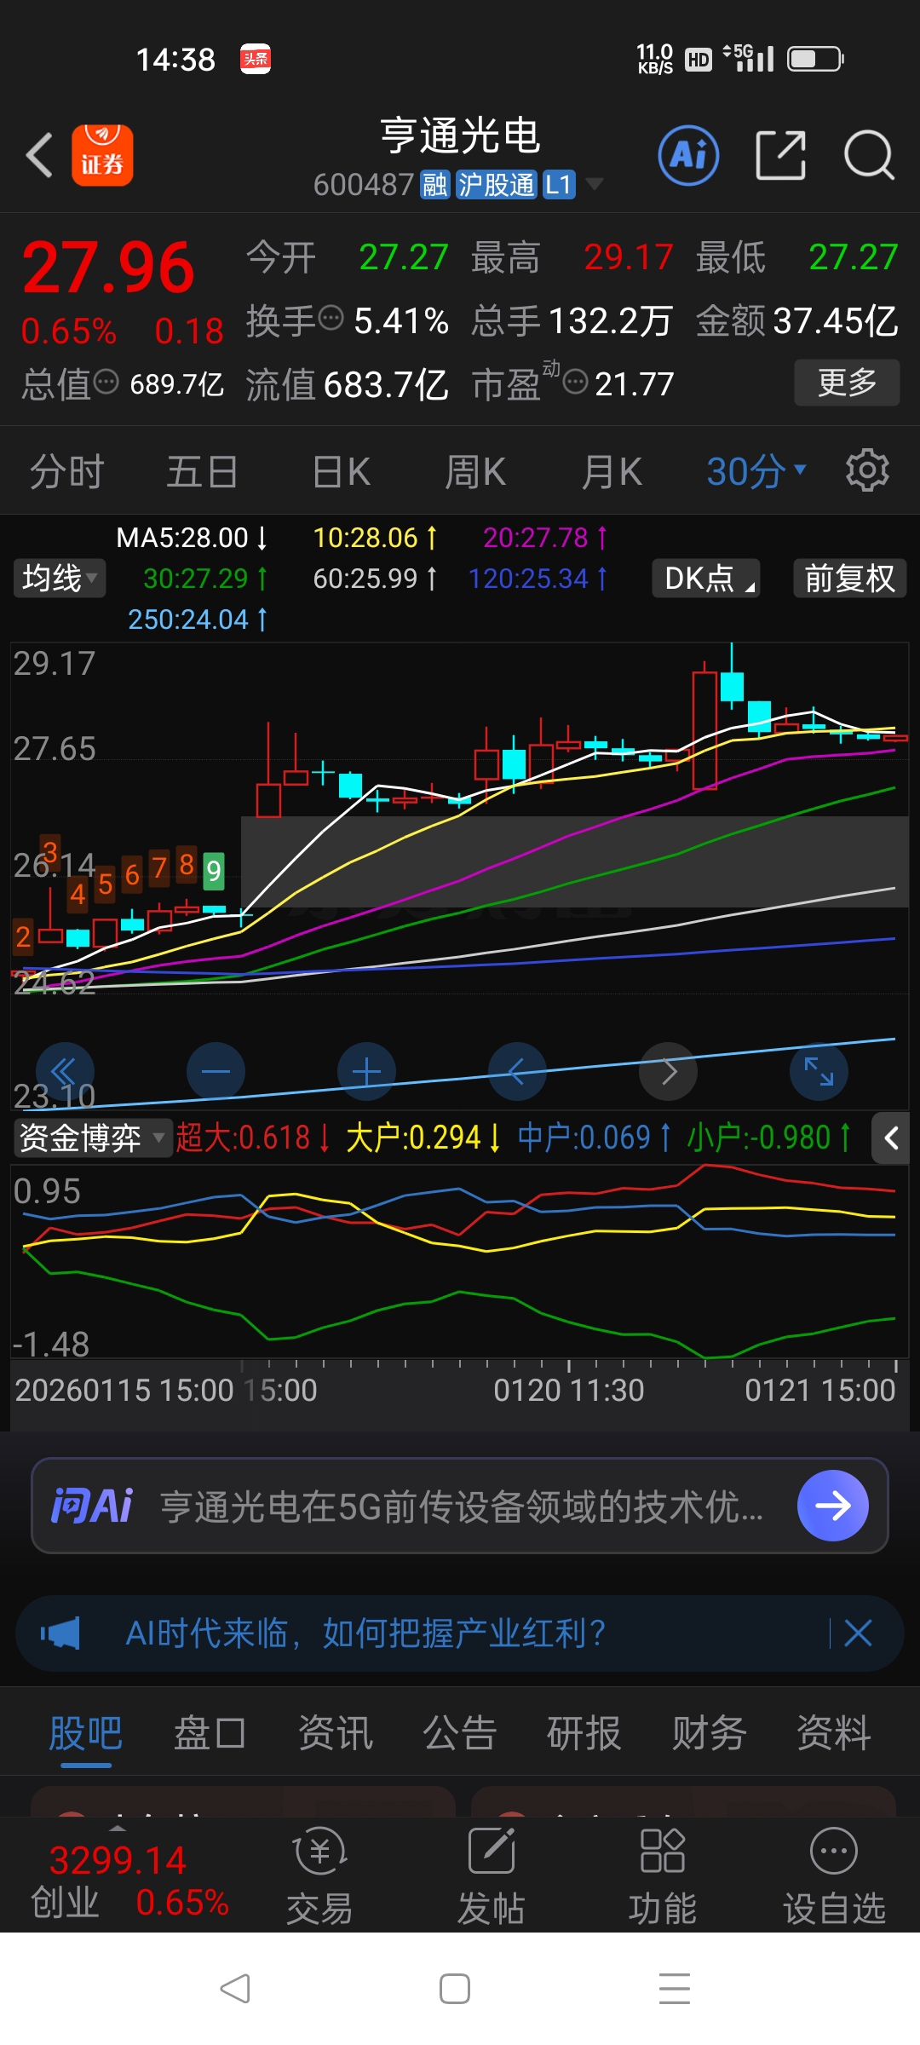Switch to 五日 chart tab
The width and height of the screenshot is (920, 2045).
pyautogui.click(x=202, y=471)
